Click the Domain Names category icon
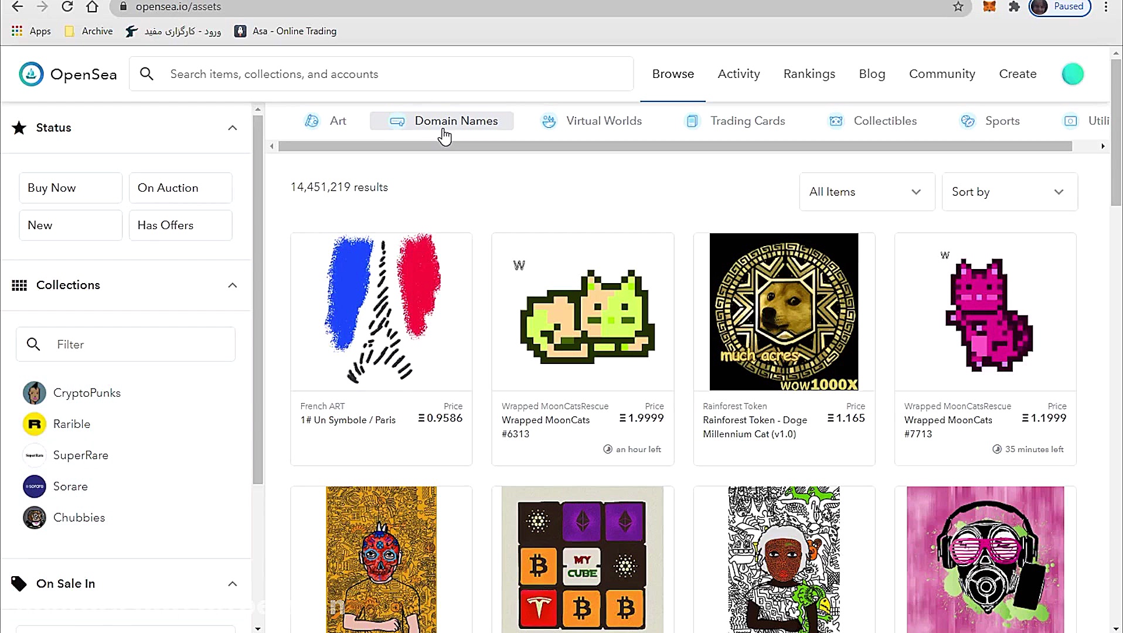This screenshot has height=633, width=1123. click(397, 121)
